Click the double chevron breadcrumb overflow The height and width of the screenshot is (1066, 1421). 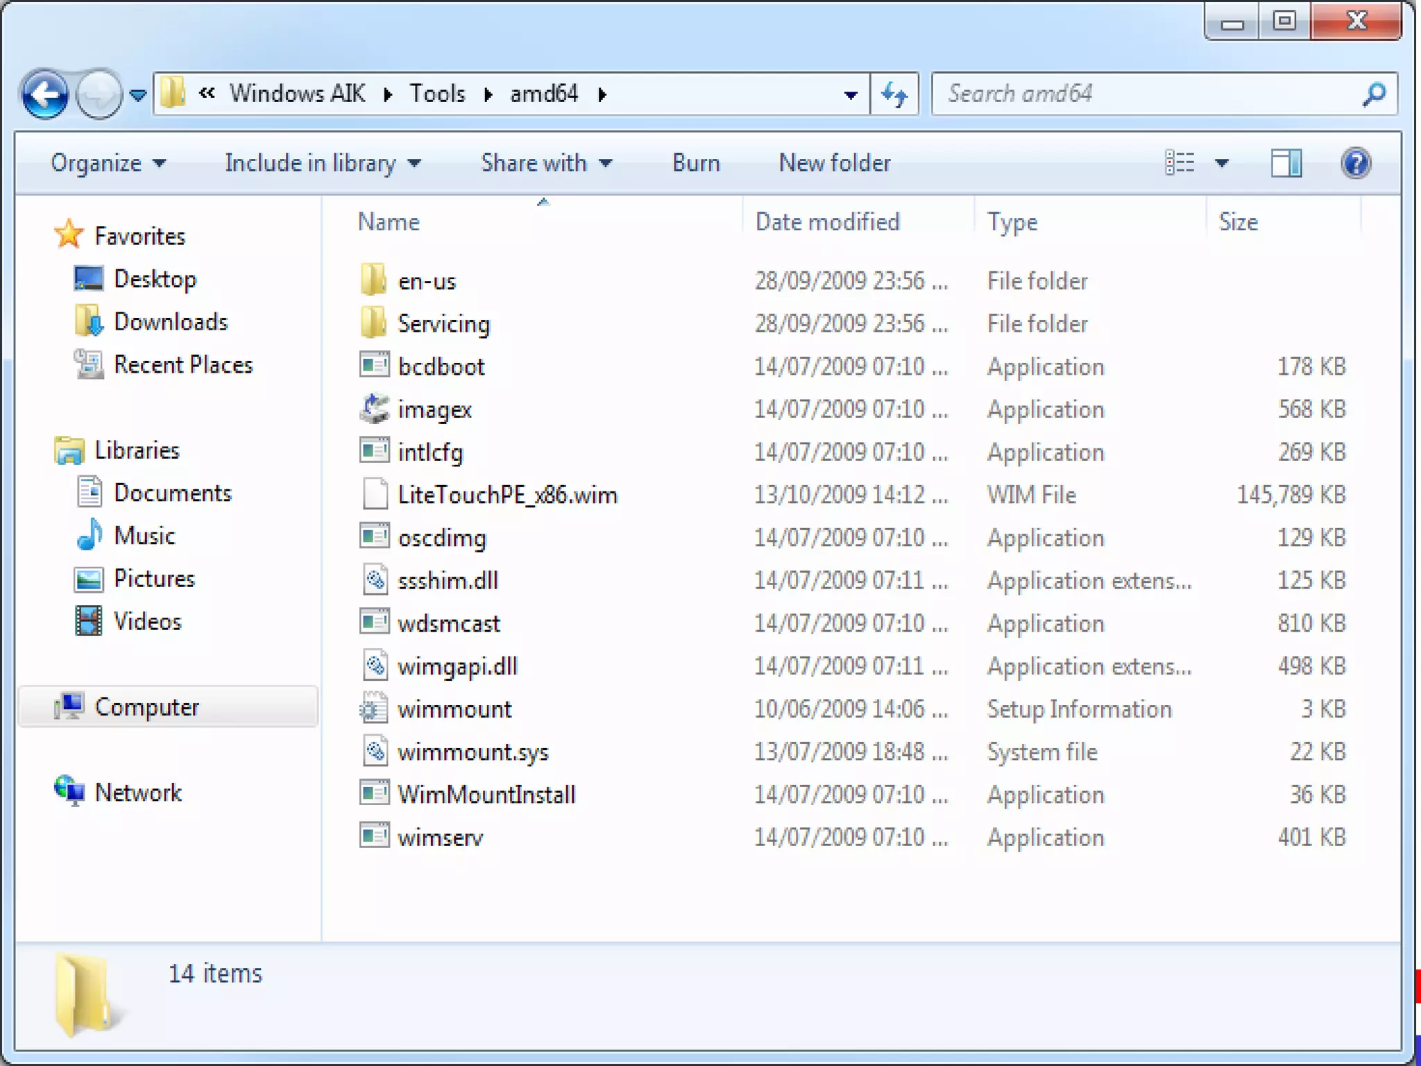tap(207, 92)
